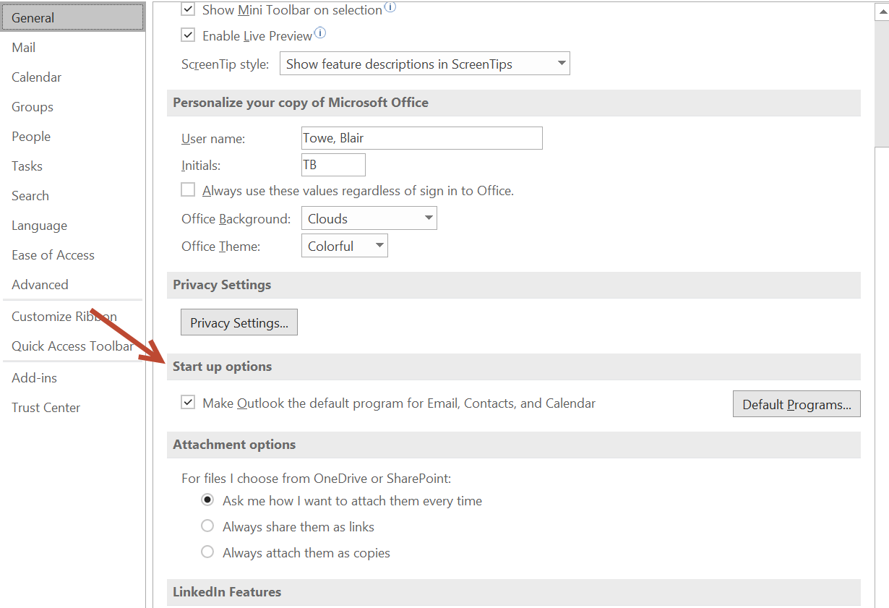Expand the Office Background dropdown
Image resolution: width=889 pixels, height=608 pixels.
pos(369,218)
